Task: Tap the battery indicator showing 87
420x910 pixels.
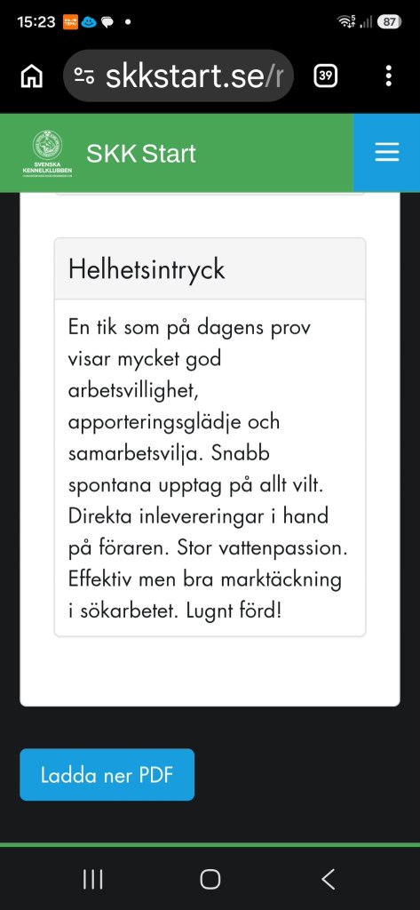Action: point(389,22)
